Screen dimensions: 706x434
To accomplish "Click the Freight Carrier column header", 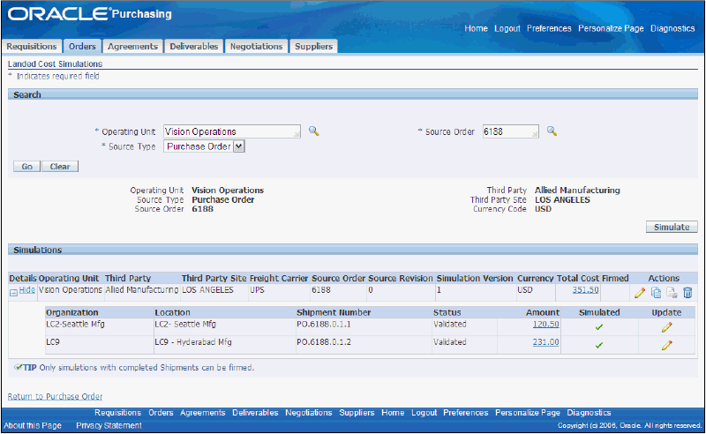I will (x=279, y=278).
